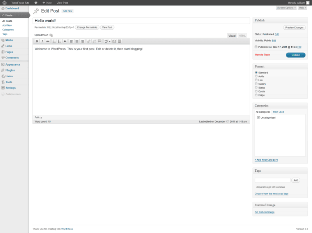Align text right
Viewport: 312px width, 233px height.
point(82,41)
